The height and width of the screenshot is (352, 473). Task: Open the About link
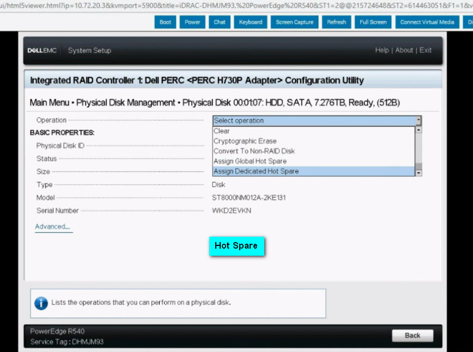point(404,50)
